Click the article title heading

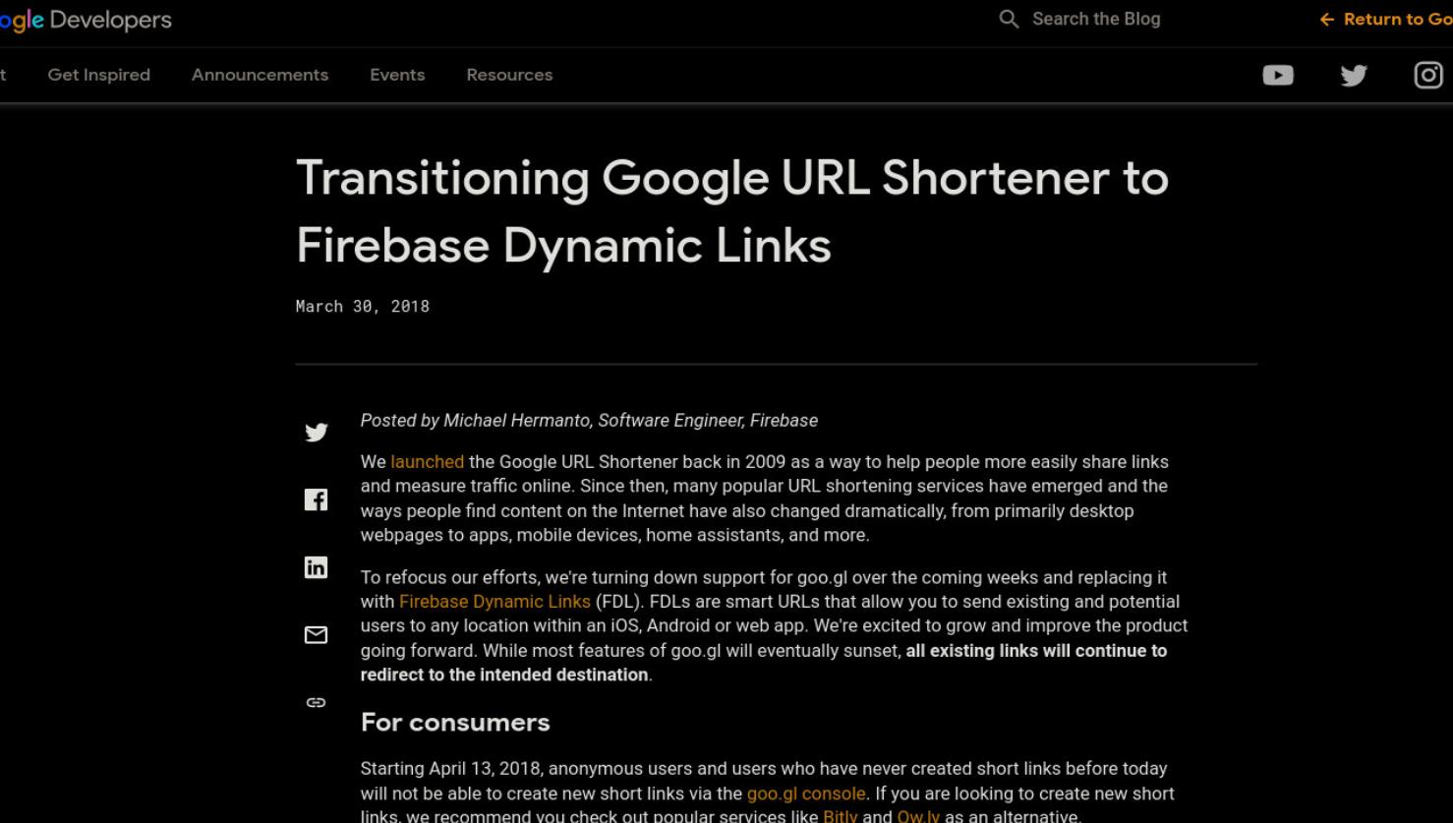pyautogui.click(x=732, y=211)
